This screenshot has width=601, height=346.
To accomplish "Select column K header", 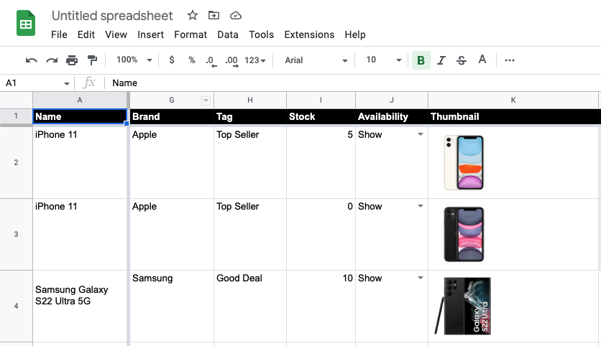I will tap(513, 100).
